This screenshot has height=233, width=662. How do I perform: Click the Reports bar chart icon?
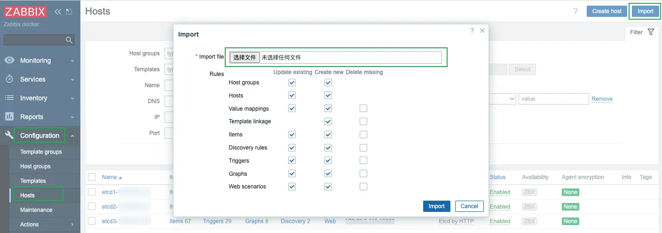9,117
